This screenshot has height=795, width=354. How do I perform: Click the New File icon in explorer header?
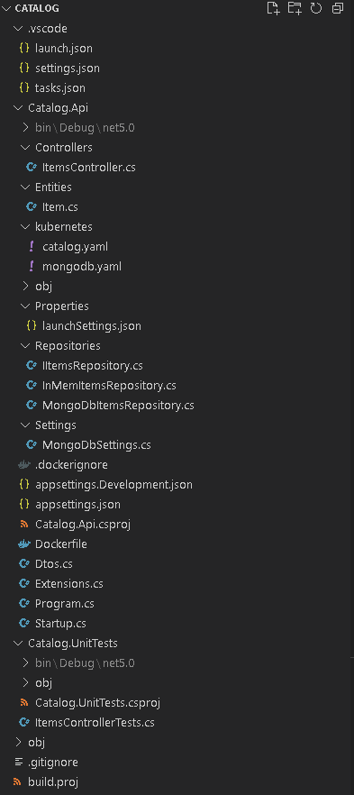273,8
